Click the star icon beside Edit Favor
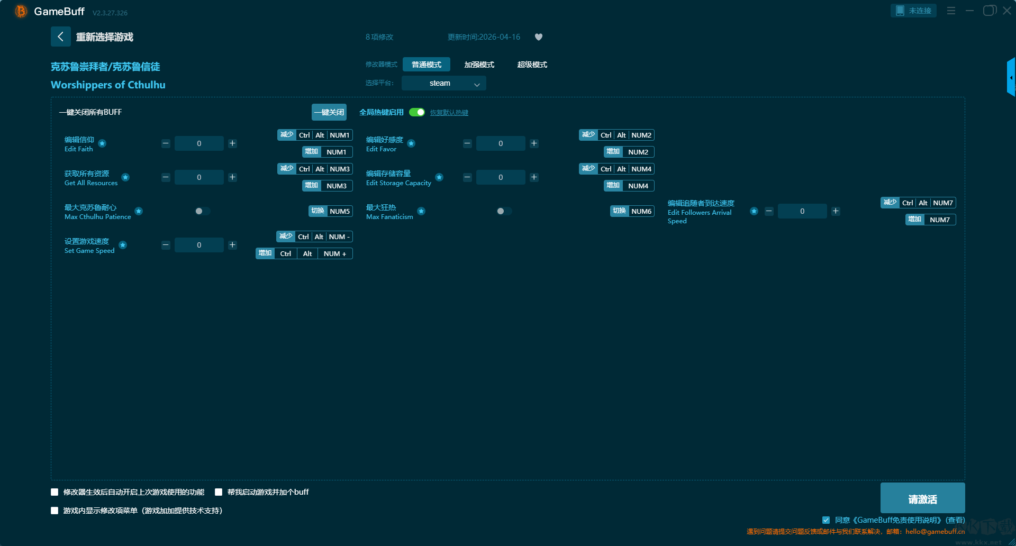1016x546 pixels. 411,143
